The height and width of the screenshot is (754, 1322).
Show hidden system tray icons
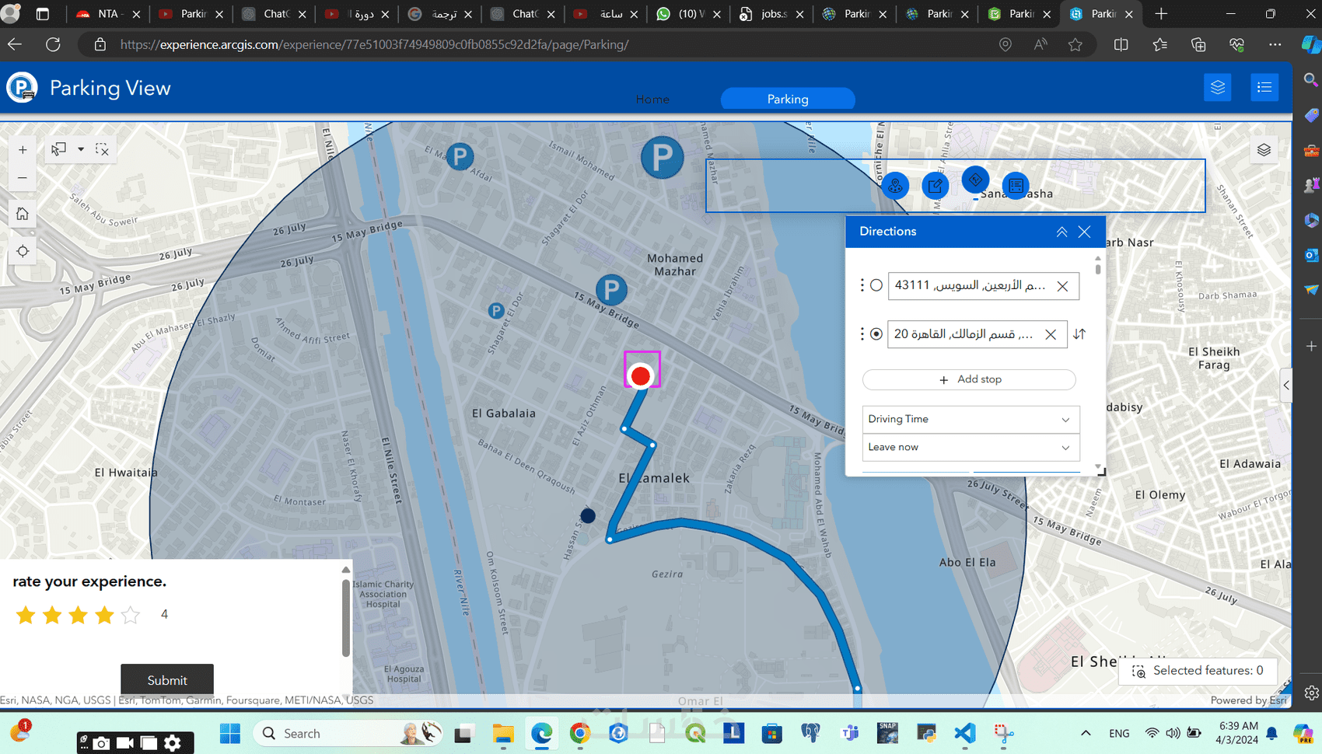point(1086,733)
